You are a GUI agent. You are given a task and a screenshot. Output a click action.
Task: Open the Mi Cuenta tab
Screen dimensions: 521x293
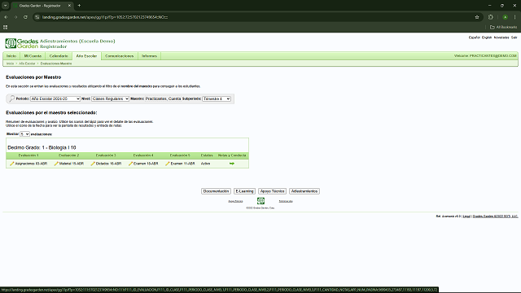[33, 56]
